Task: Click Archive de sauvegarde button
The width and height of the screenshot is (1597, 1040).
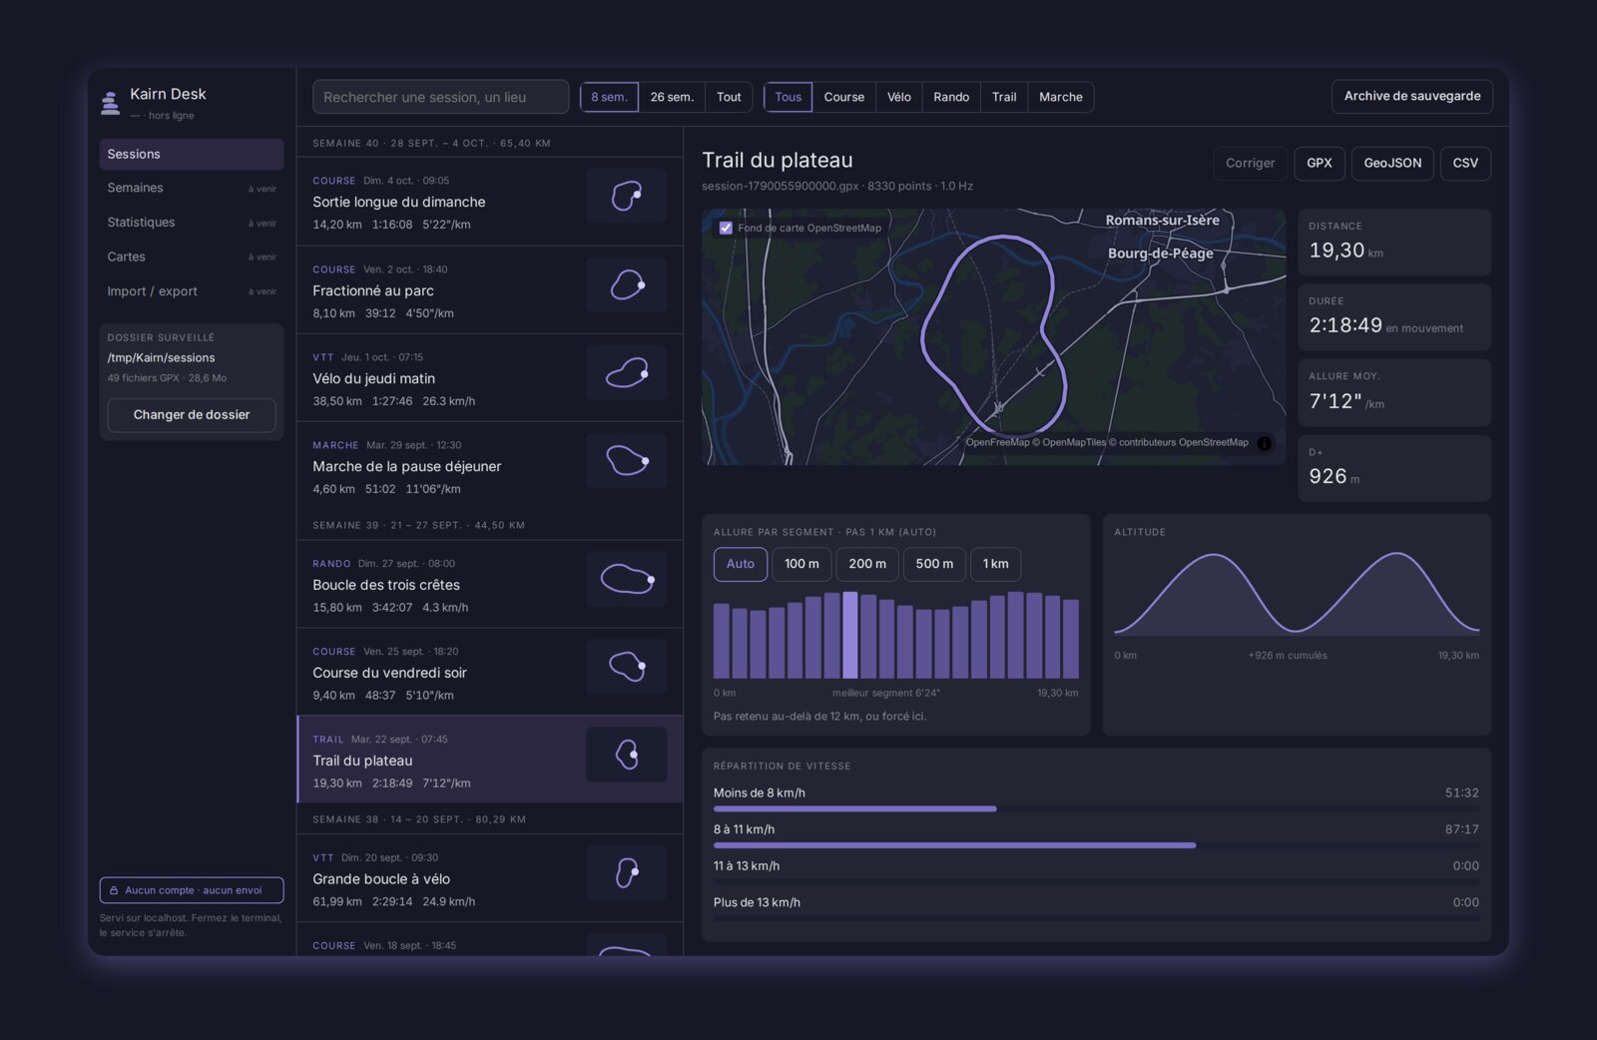Action: coord(1412,96)
